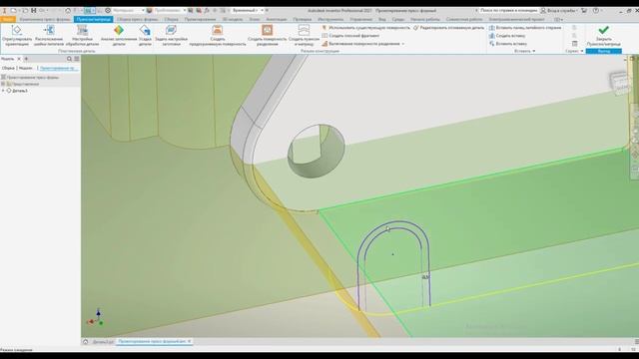Open the Файл application menu
Image resolution: width=639 pixels, height=359 pixels.
(8, 19)
